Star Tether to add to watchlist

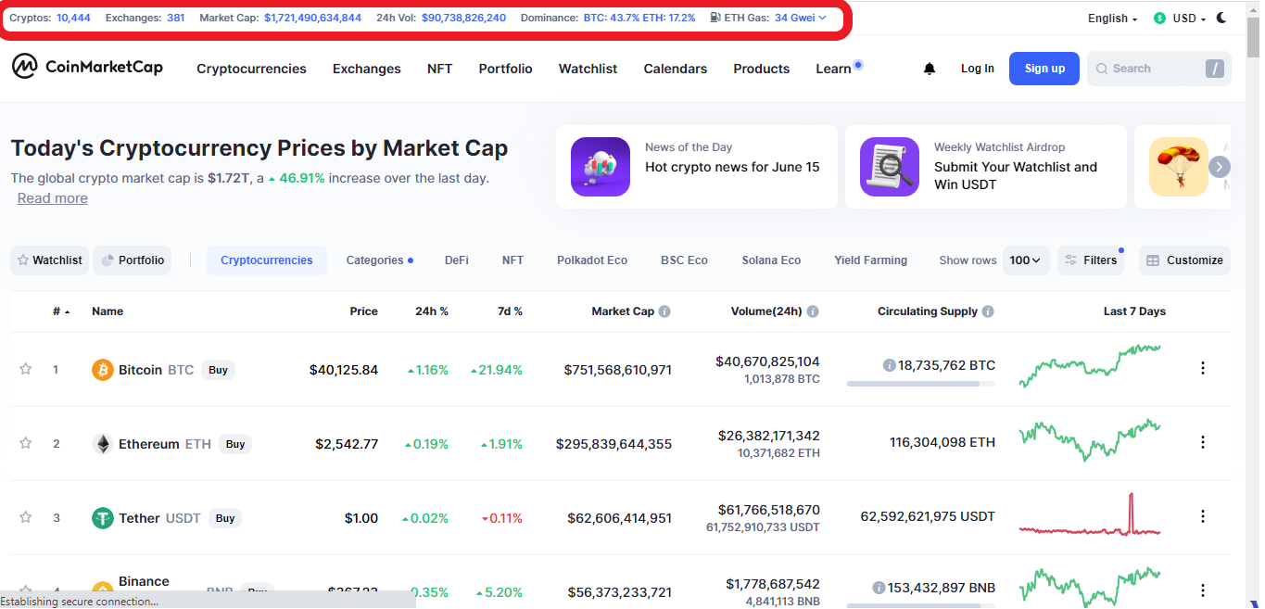pos(26,517)
